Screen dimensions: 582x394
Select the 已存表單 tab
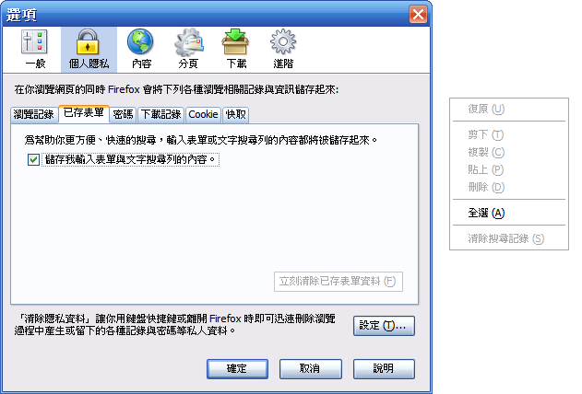(84, 113)
